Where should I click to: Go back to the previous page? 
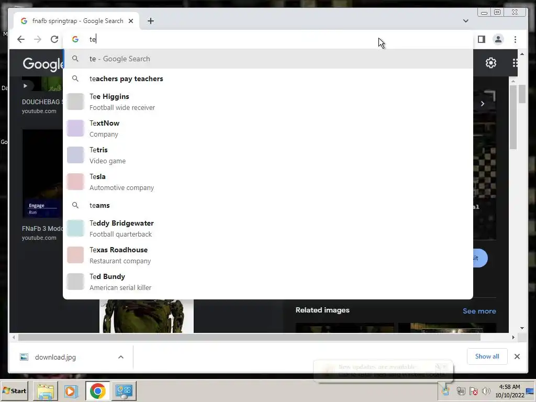pos(21,39)
